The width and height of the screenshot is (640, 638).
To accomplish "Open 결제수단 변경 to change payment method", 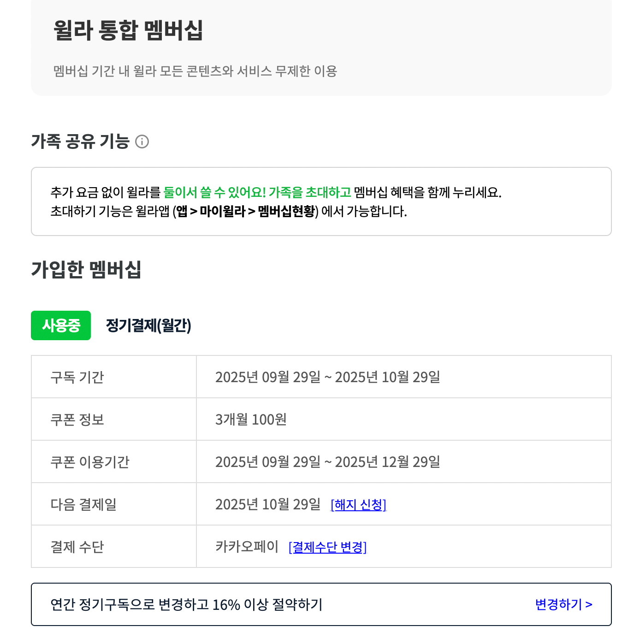I will [328, 547].
